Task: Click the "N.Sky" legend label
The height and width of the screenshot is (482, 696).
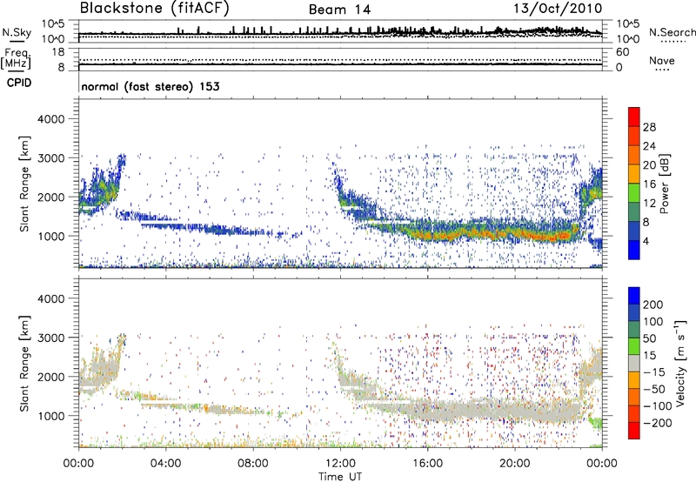Action: coord(17,32)
